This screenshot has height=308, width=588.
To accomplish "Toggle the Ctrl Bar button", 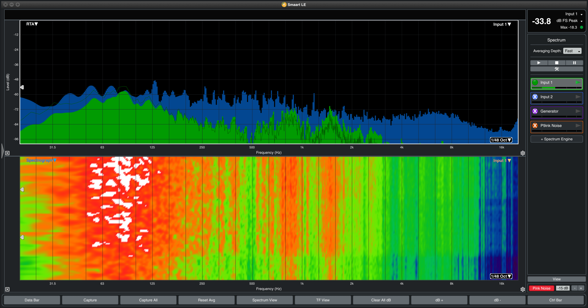I will (x=556, y=300).
